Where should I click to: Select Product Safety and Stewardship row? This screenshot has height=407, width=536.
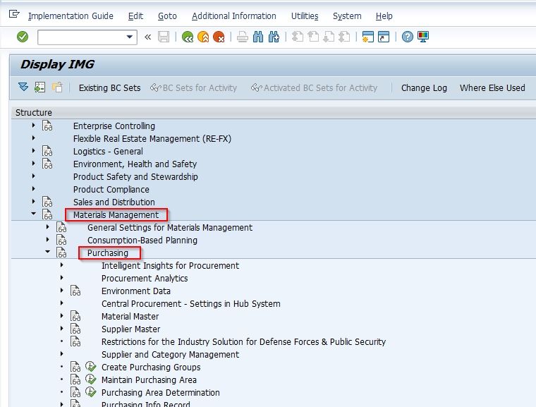pyautogui.click(x=135, y=176)
